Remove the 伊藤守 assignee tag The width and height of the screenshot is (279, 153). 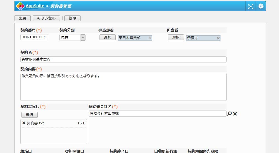coord(218,38)
